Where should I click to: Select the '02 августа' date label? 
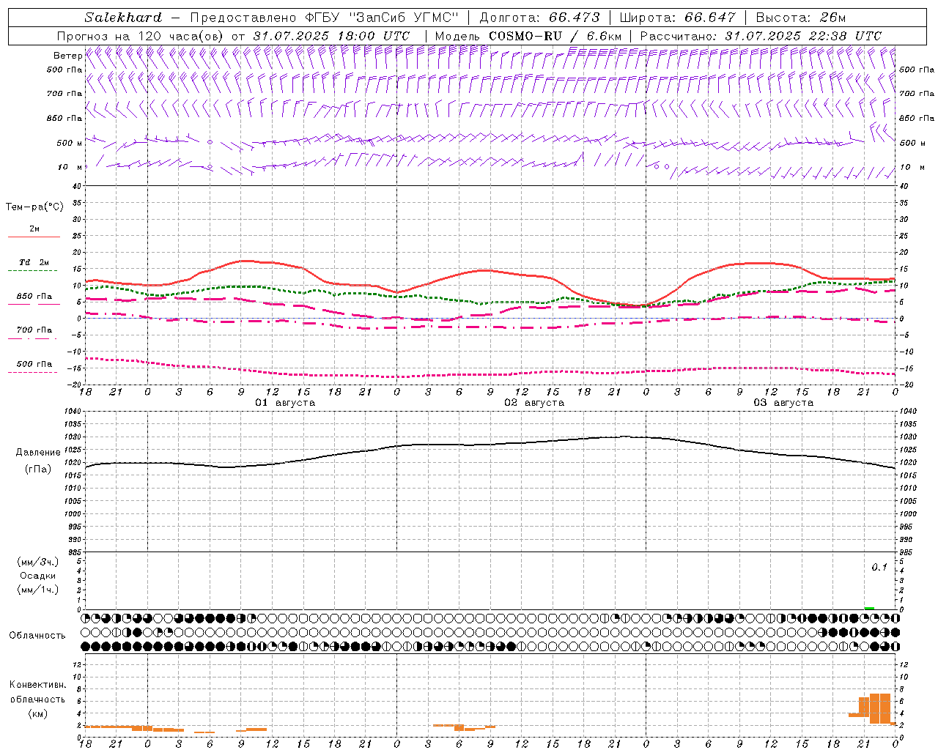(534, 403)
